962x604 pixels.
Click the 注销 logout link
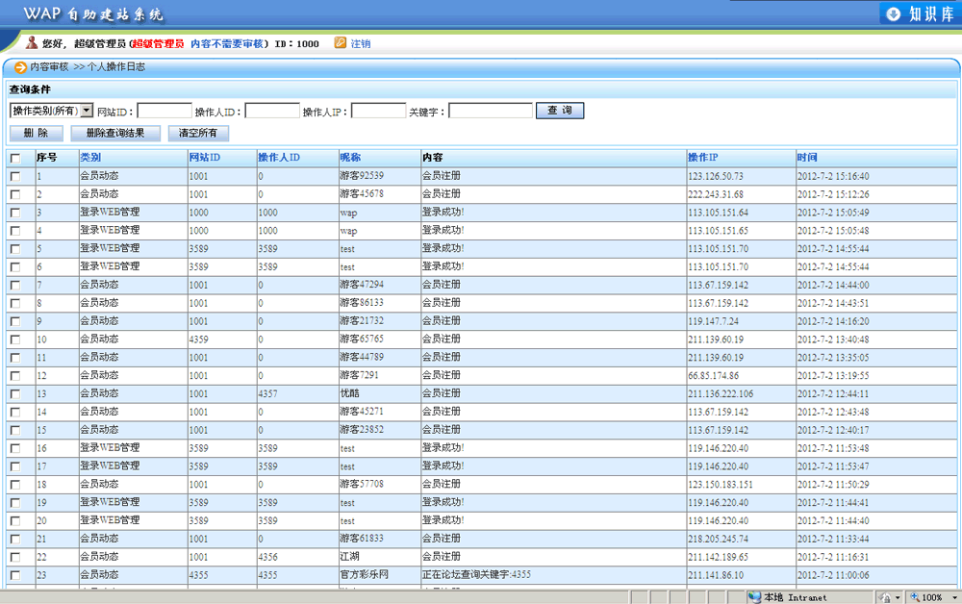pyautogui.click(x=361, y=43)
